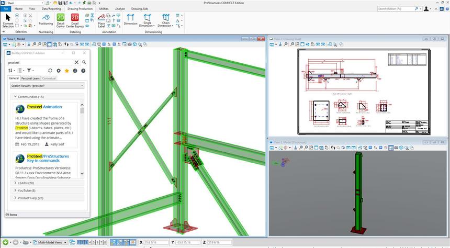450x248 pixels.
Task: Expand the YouTube (8) results
Action: (26, 190)
